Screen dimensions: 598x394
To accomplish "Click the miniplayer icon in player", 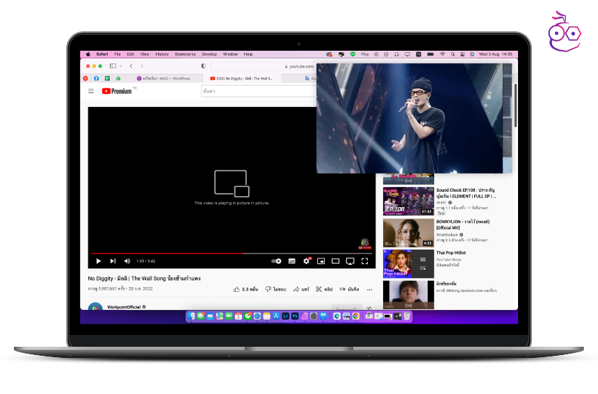I will coord(321,261).
